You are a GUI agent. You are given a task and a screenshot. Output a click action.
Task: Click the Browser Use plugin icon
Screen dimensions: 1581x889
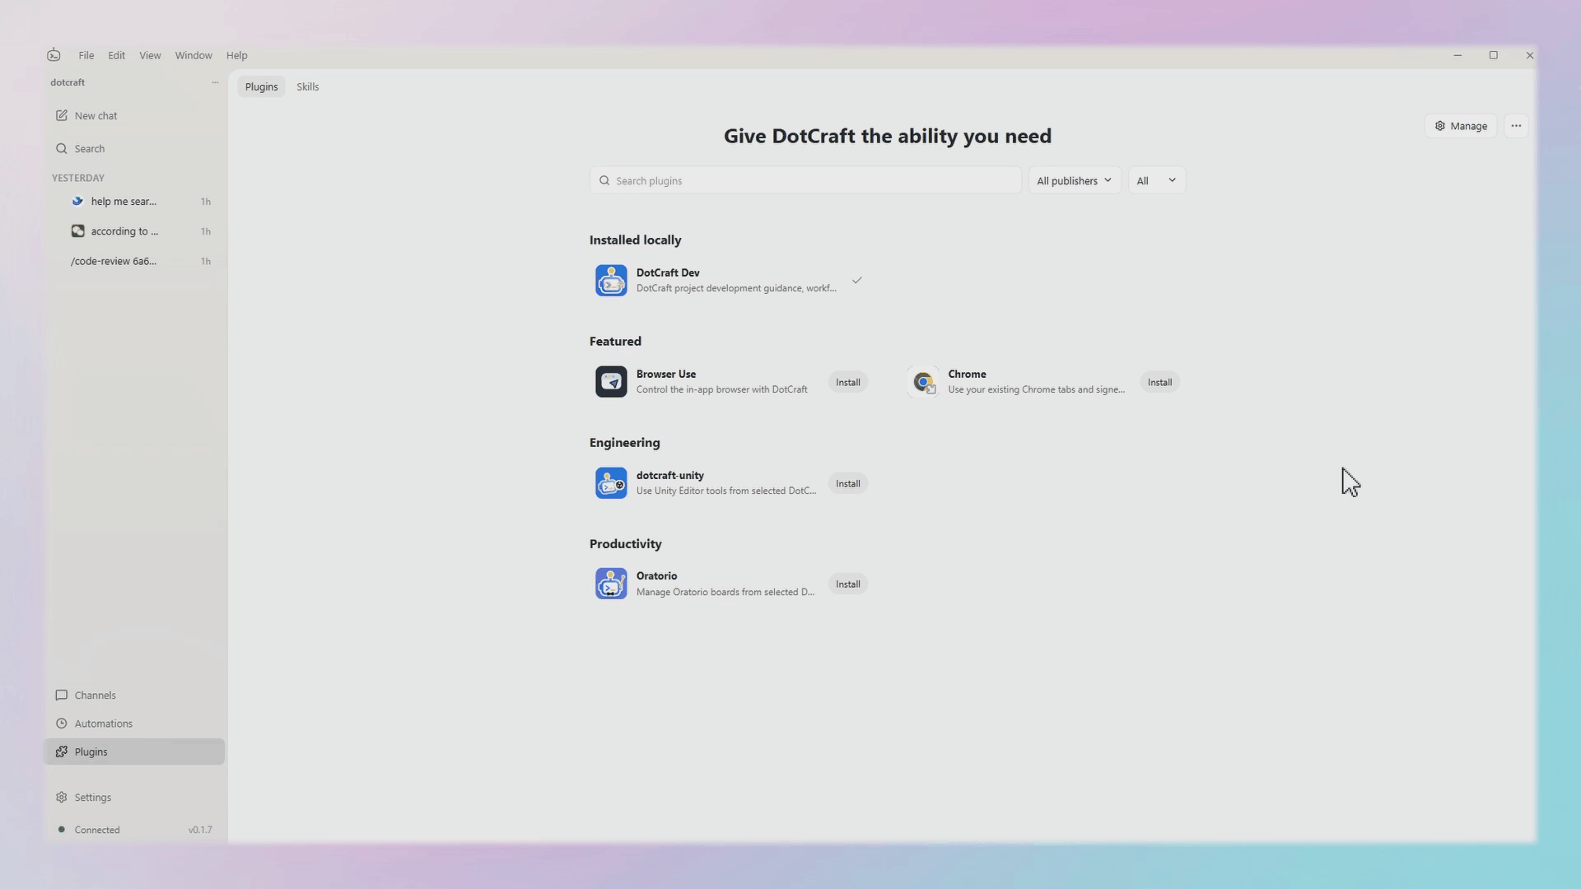coord(611,382)
